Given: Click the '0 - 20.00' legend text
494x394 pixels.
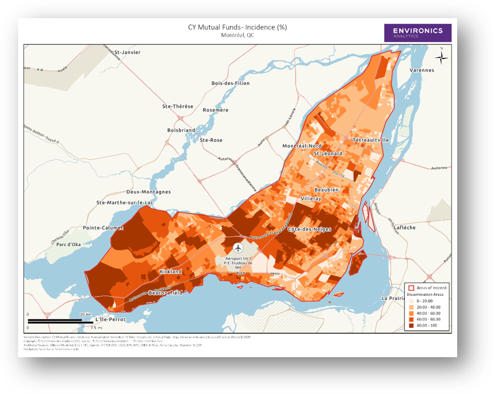Looking at the screenshot, I should tap(425, 301).
